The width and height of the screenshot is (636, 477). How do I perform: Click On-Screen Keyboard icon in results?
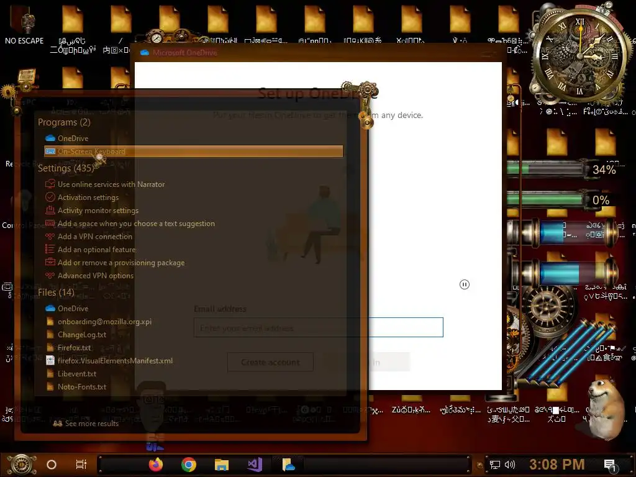pyautogui.click(x=50, y=152)
